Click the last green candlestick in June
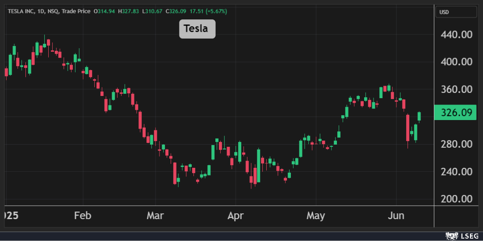Image resolution: width=483 pixels, height=241 pixels. point(419,116)
